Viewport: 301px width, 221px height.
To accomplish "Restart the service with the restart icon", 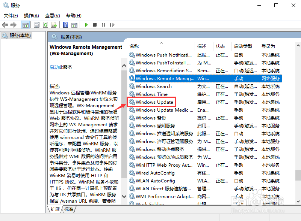I will pyautogui.click(x=112, y=25).
